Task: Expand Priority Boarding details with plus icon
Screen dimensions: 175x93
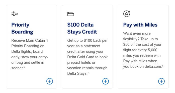Action: click(x=50, y=81)
